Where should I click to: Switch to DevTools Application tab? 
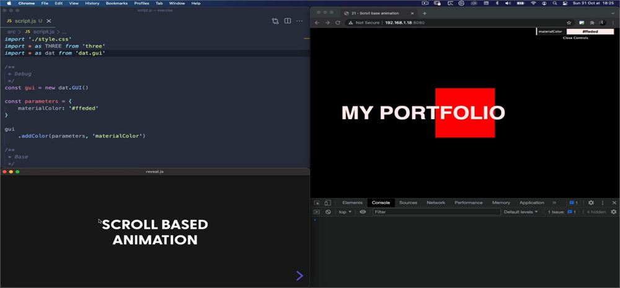click(532, 203)
